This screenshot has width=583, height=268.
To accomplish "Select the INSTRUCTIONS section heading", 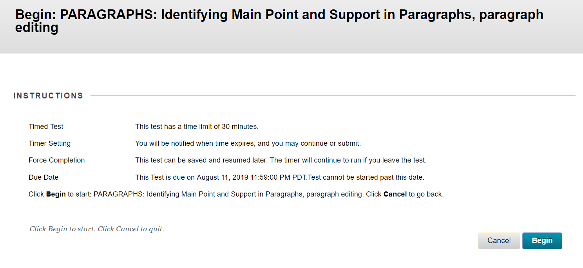I will 48,96.
